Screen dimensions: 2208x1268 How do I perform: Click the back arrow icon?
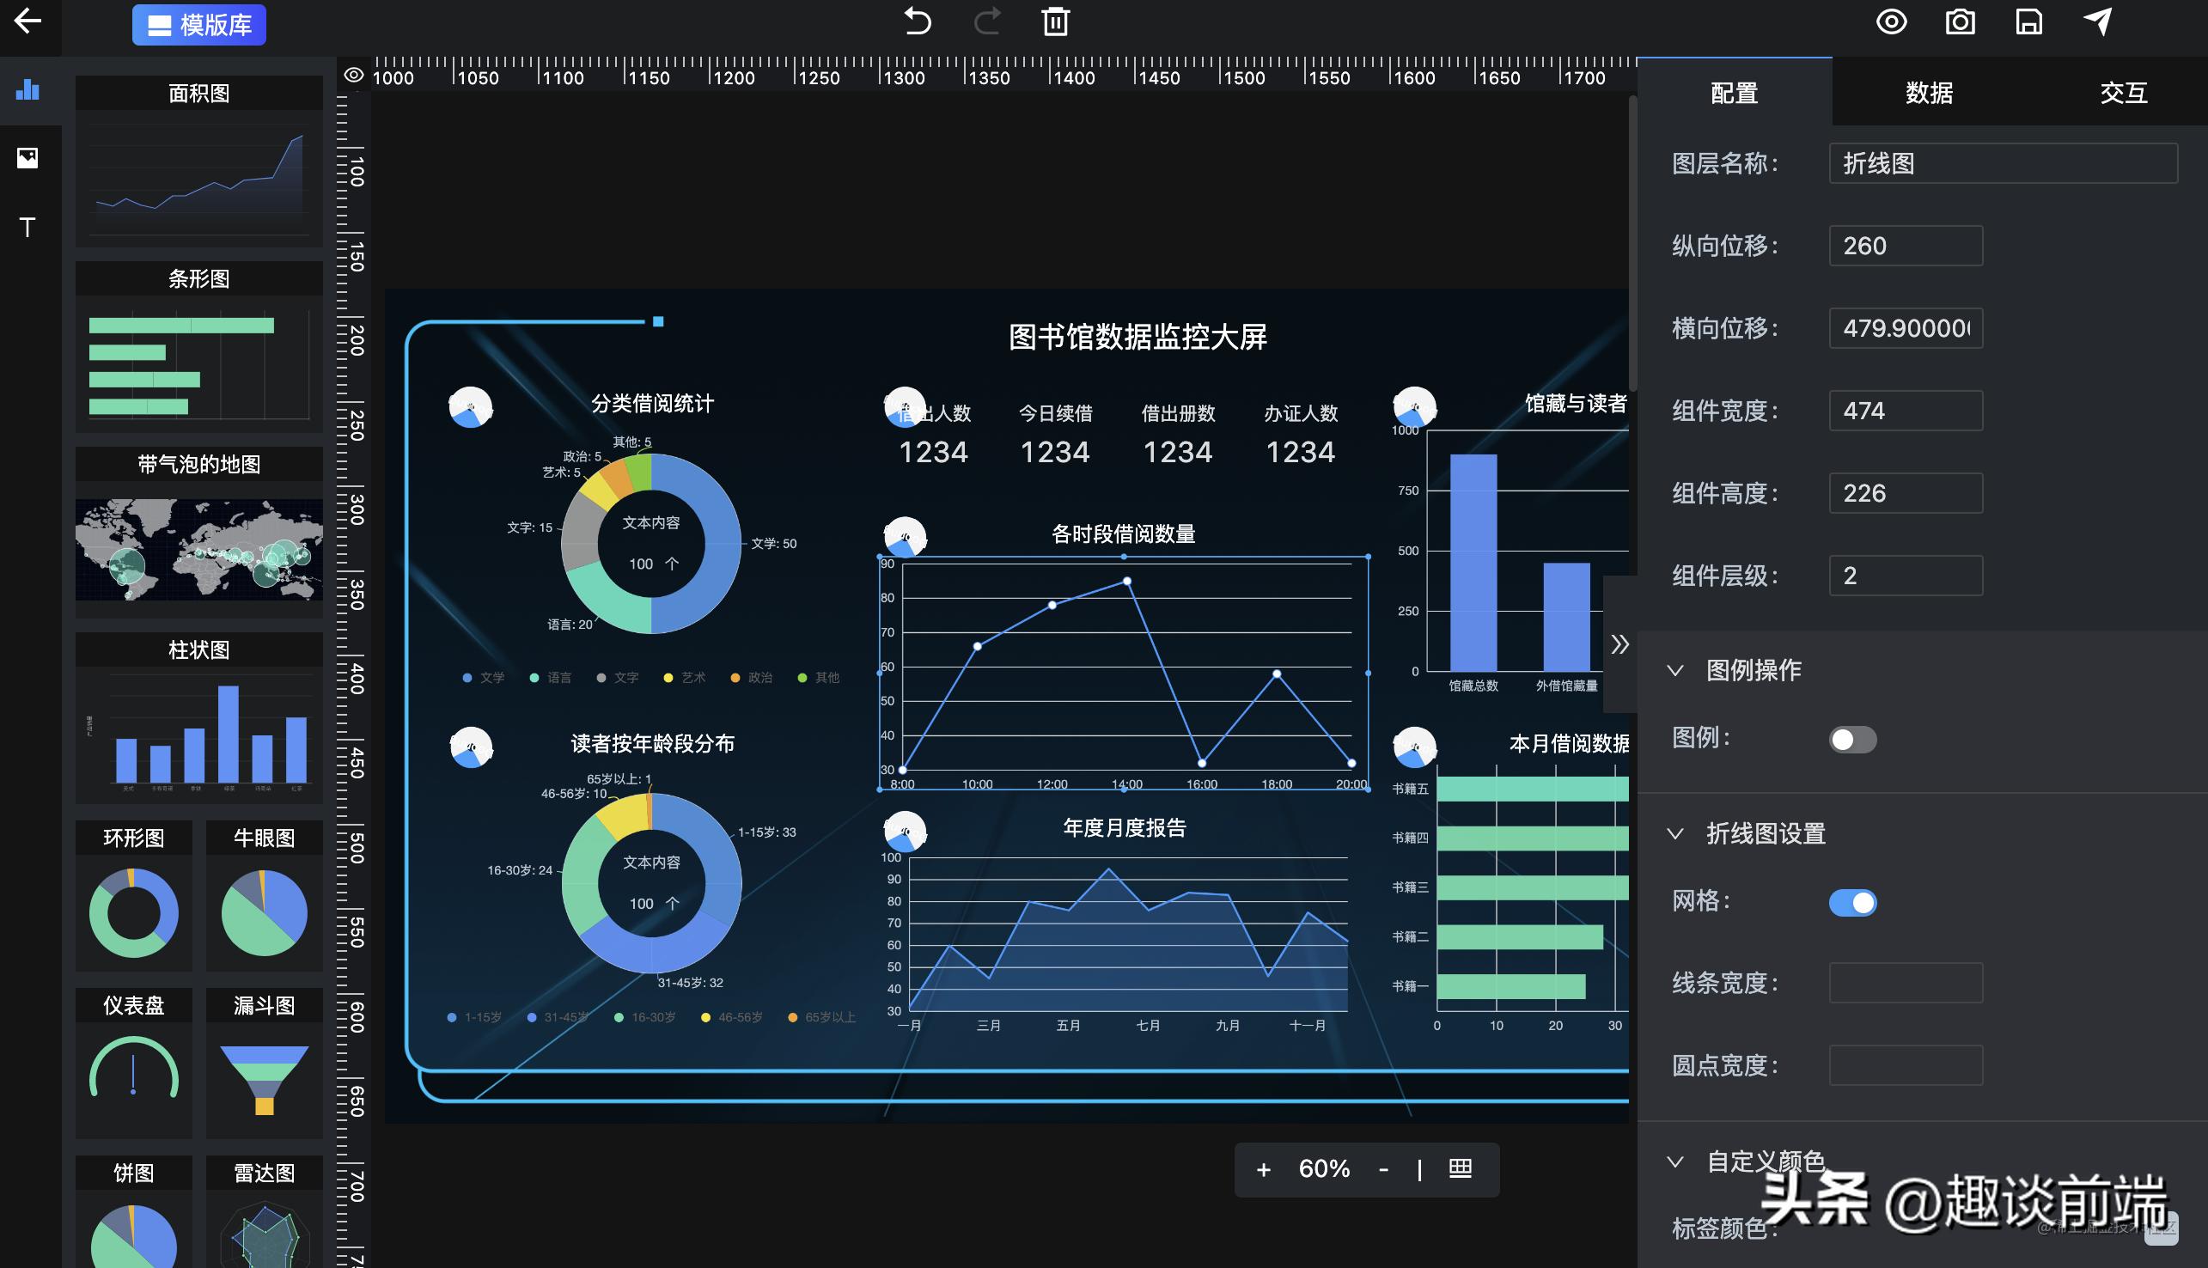tap(27, 21)
